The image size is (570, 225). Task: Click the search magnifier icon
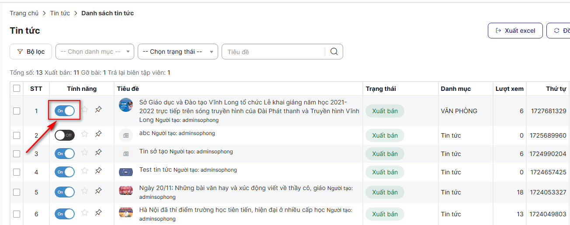334,52
